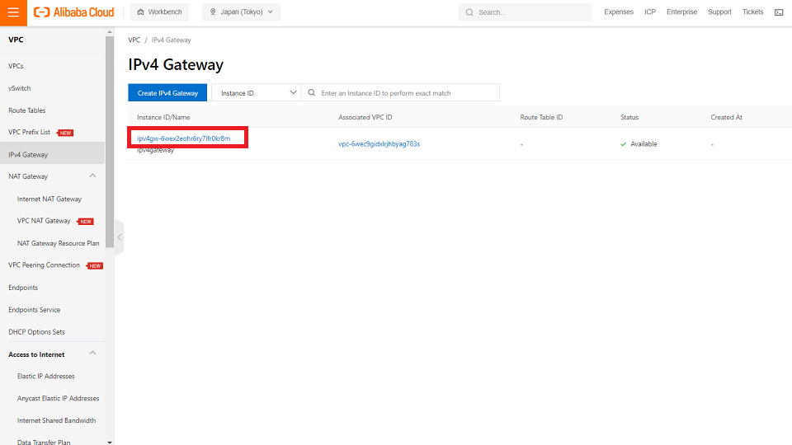
Task: Collapse the Access to Internet section
Action: pyautogui.click(x=92, y=354)
